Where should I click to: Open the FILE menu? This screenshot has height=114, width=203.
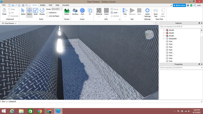click(x=4, y=5)
